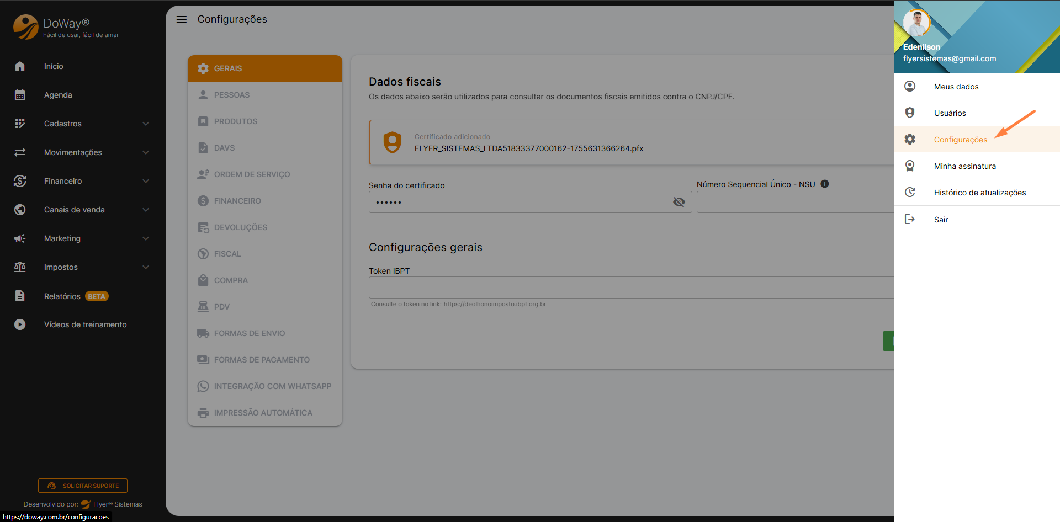This screenshot has width=1060, height=522.
Task: Click the user avatar photo of Edenilson
Action: 916,23
